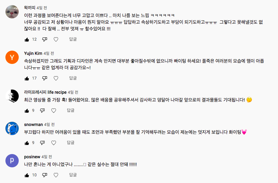Open reply box via 답글 under 왁끼띠's comment
278x183 pixels.
tap(72, 39)
